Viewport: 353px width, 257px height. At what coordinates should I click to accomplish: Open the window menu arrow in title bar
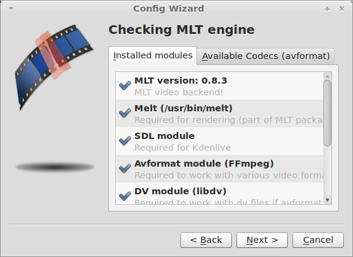[11, 9]
